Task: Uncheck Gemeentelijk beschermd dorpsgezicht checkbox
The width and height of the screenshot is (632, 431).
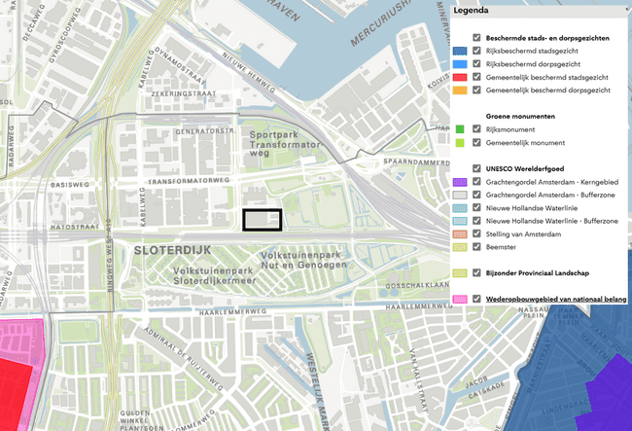Action: 476,90
